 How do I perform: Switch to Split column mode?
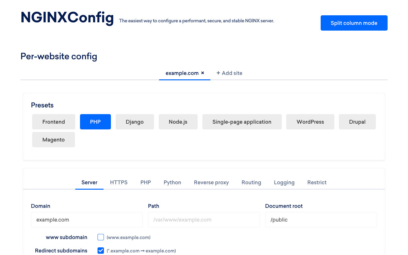click(x=354, y=23)
